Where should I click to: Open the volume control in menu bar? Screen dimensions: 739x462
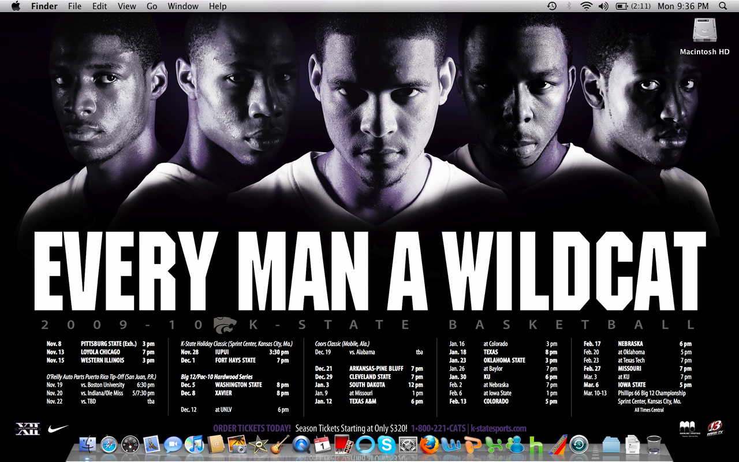(604, 6)
